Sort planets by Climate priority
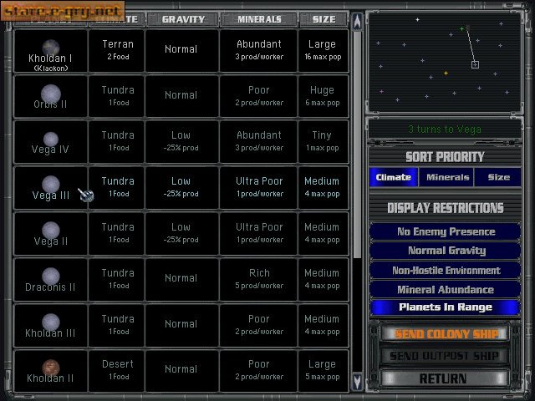535x401 pixels. [x=394, y=177]
